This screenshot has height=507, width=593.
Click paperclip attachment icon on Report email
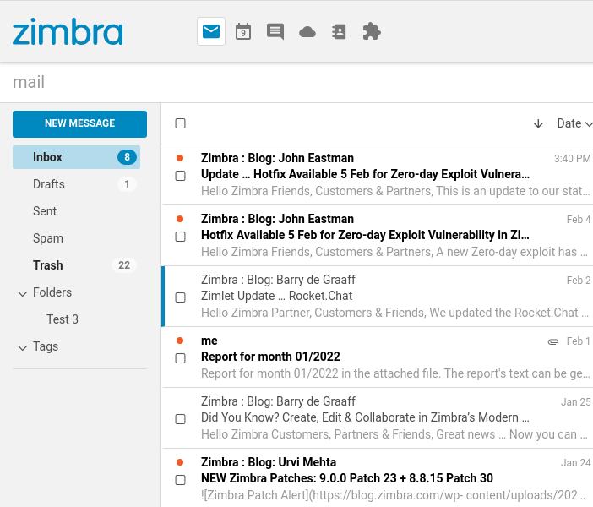point(553,341)
